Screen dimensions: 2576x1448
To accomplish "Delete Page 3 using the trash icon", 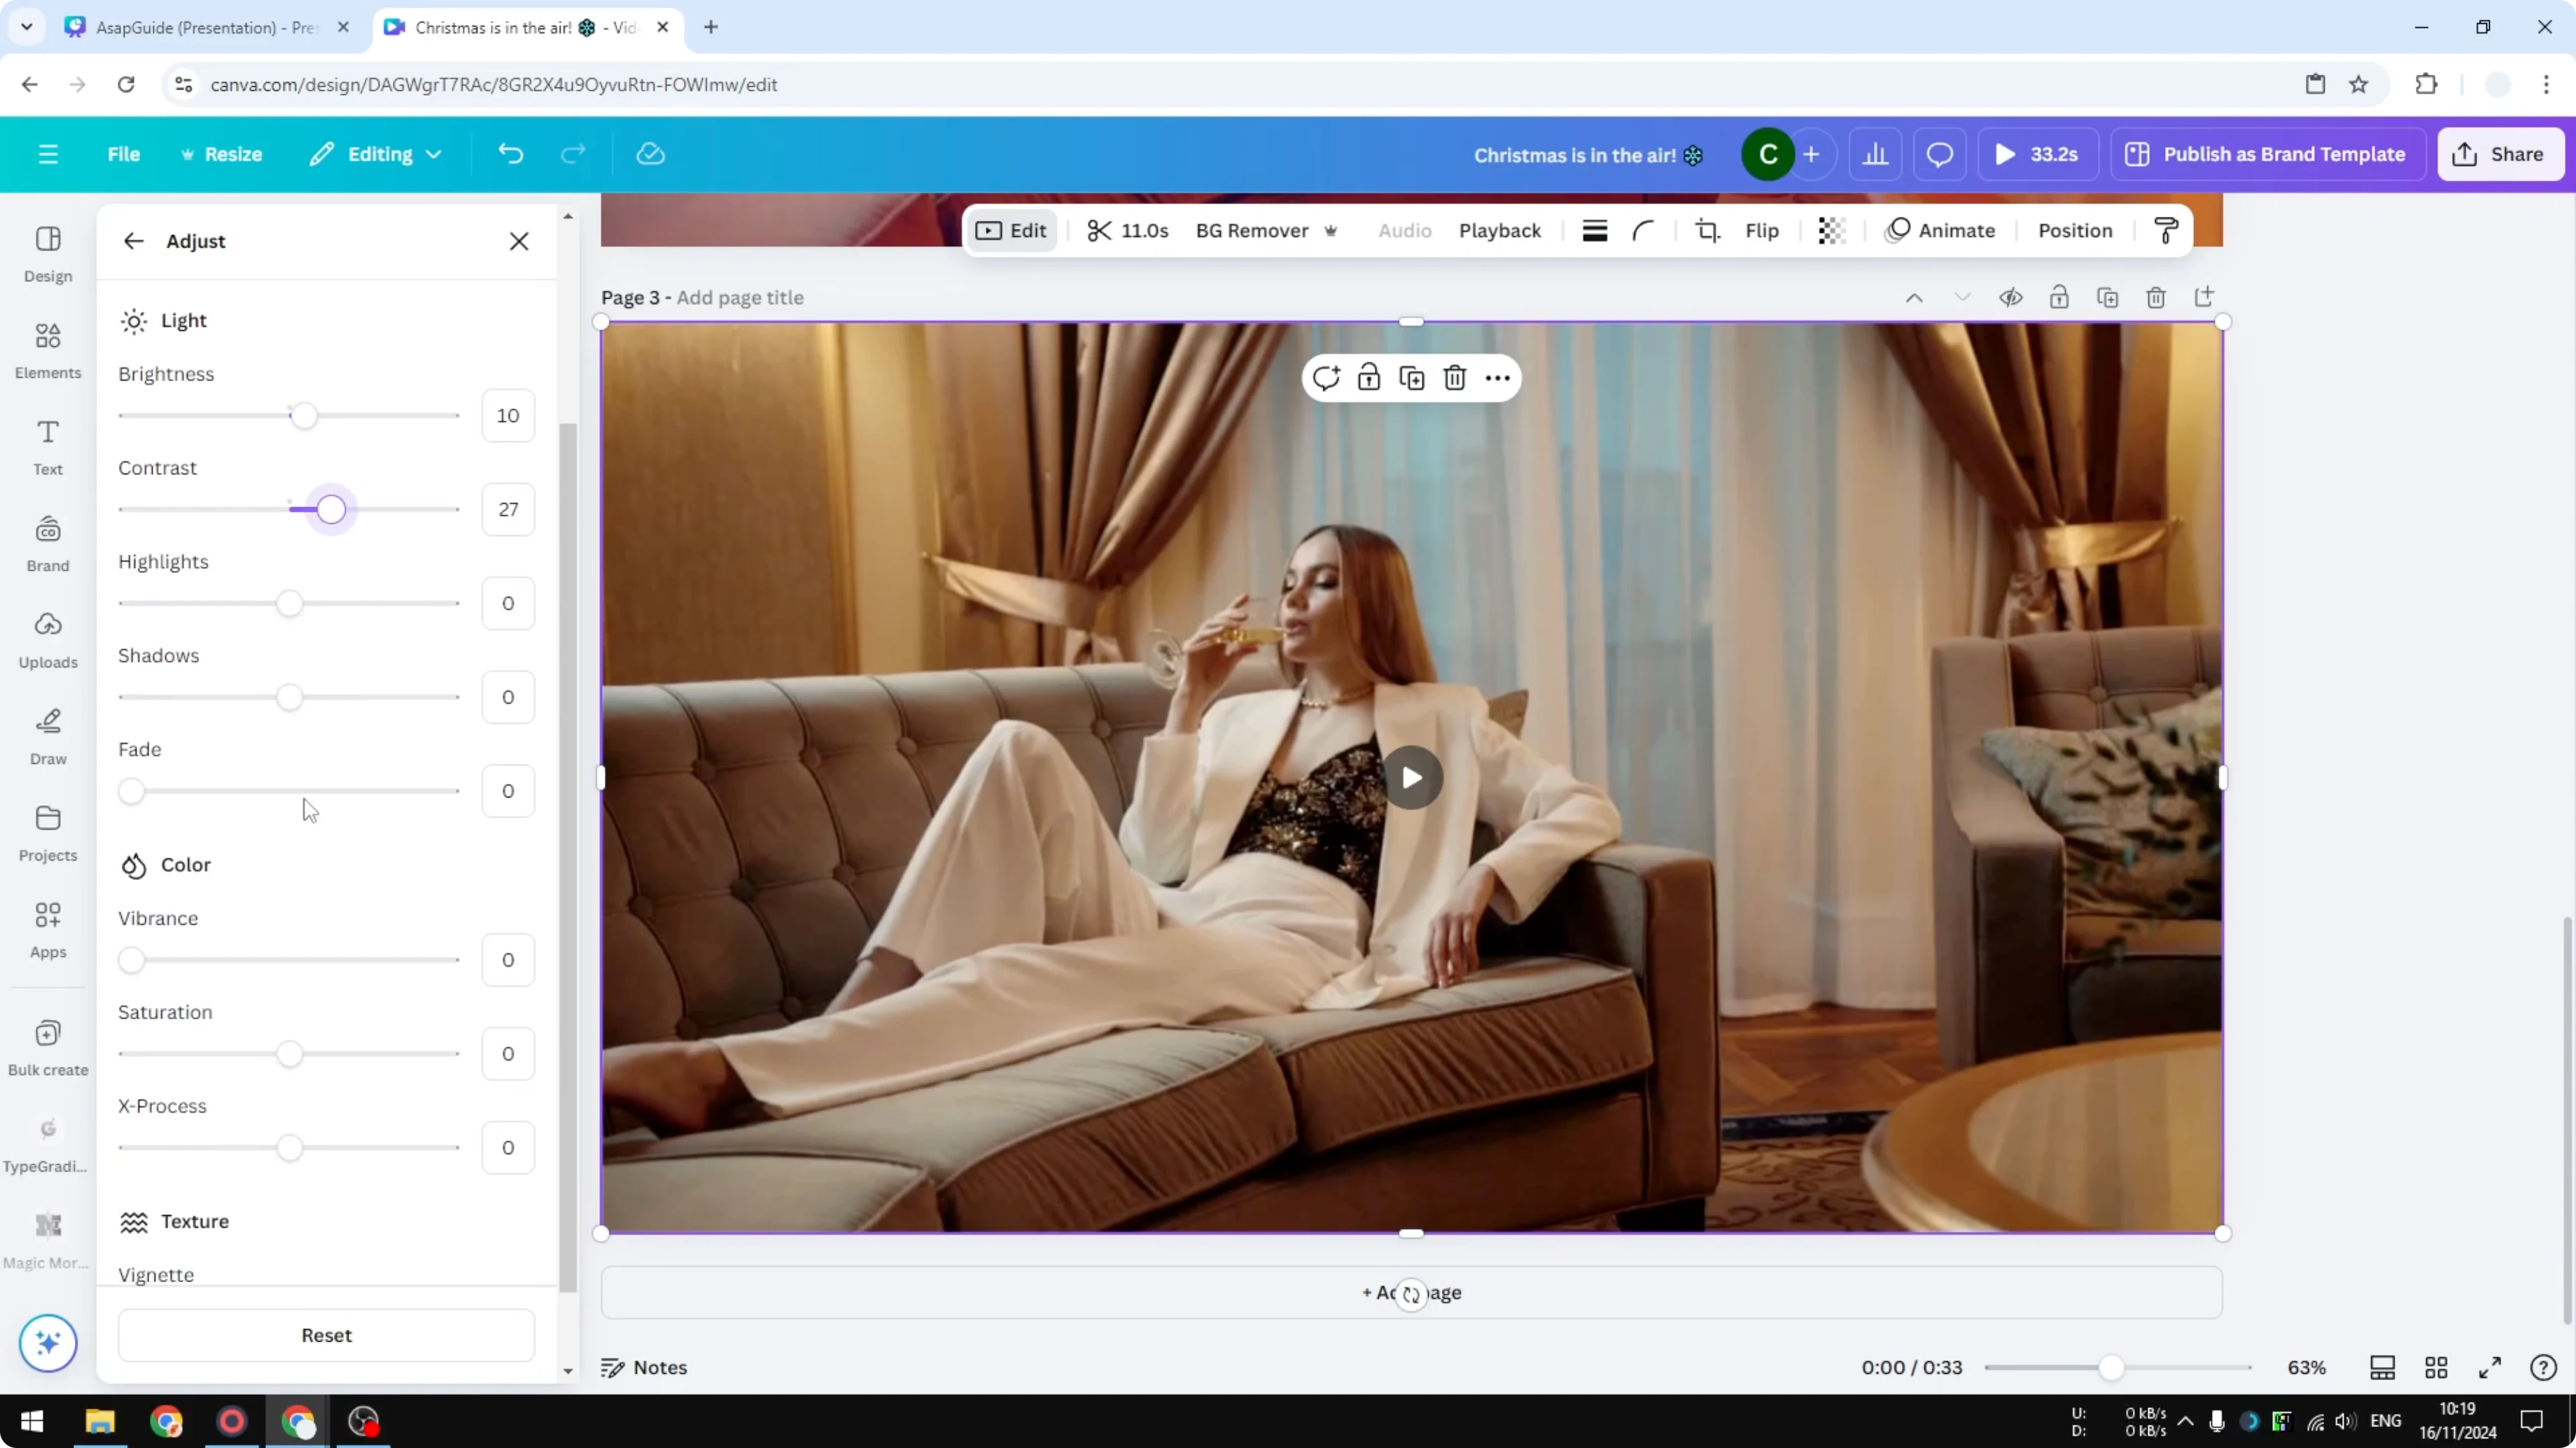I will (2156, 297).
